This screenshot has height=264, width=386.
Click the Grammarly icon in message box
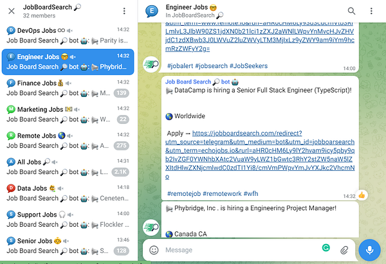[326, 247]
